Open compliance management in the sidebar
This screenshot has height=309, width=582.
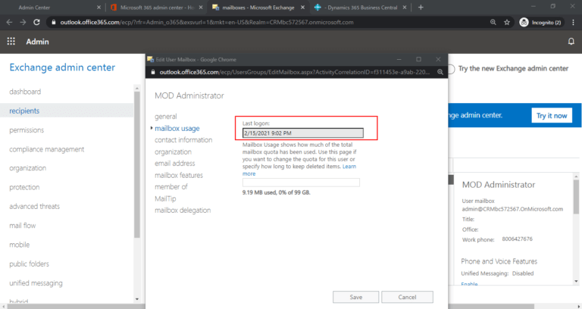47,149
